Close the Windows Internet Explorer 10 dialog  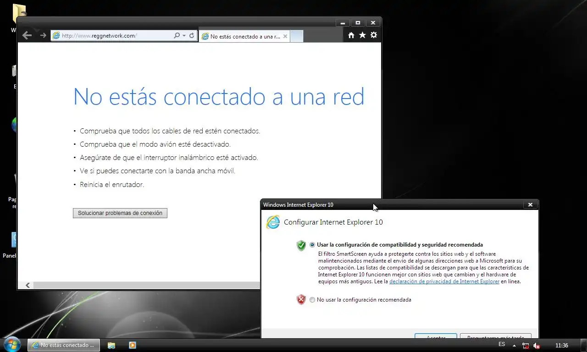[x=530, y=205]
